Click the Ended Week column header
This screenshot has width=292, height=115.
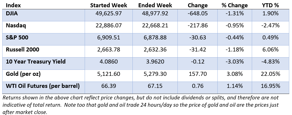[x=155, y=5]
